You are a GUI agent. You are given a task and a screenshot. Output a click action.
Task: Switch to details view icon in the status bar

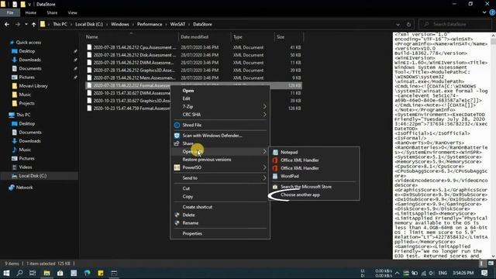click(482, 263)
